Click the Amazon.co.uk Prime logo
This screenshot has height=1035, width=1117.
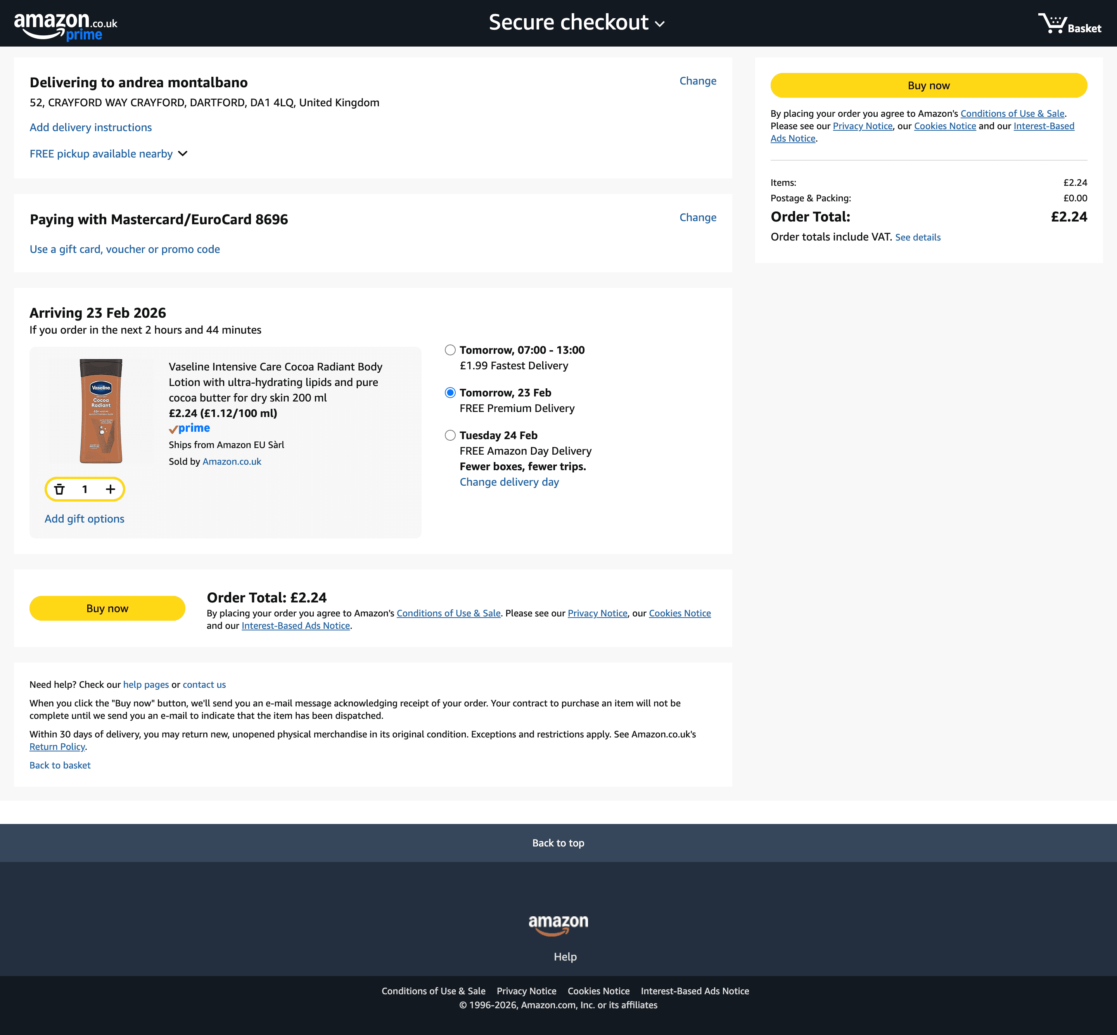[66, 26]
